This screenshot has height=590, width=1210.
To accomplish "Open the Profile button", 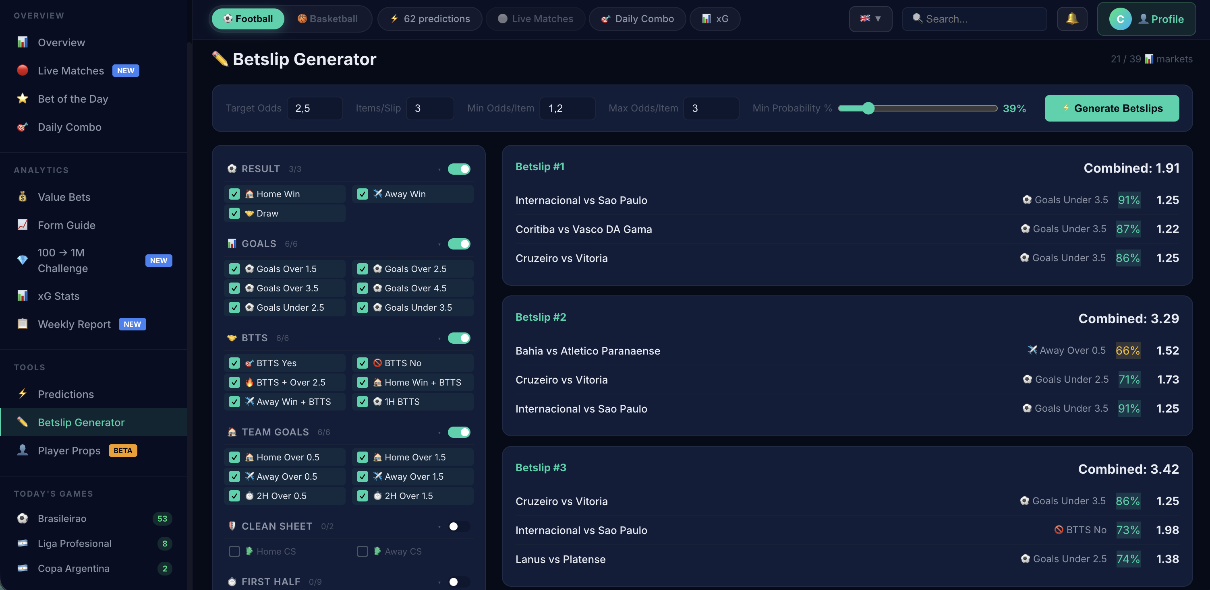I will 1146,19.
